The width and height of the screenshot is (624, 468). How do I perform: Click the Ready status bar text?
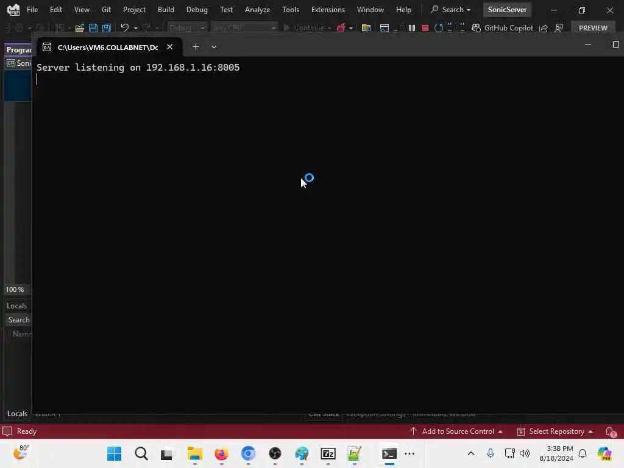[x=27, y=431]
